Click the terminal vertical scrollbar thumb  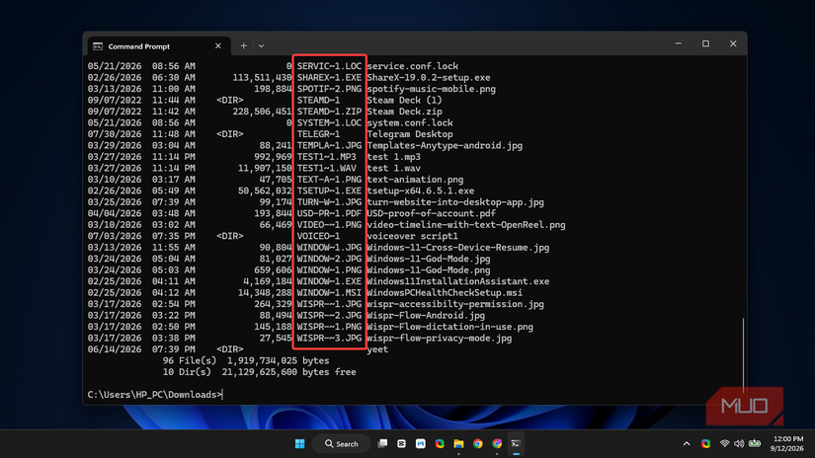(743, 354)
